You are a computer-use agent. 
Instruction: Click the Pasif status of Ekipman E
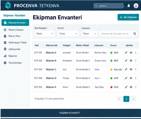[114, 87]
